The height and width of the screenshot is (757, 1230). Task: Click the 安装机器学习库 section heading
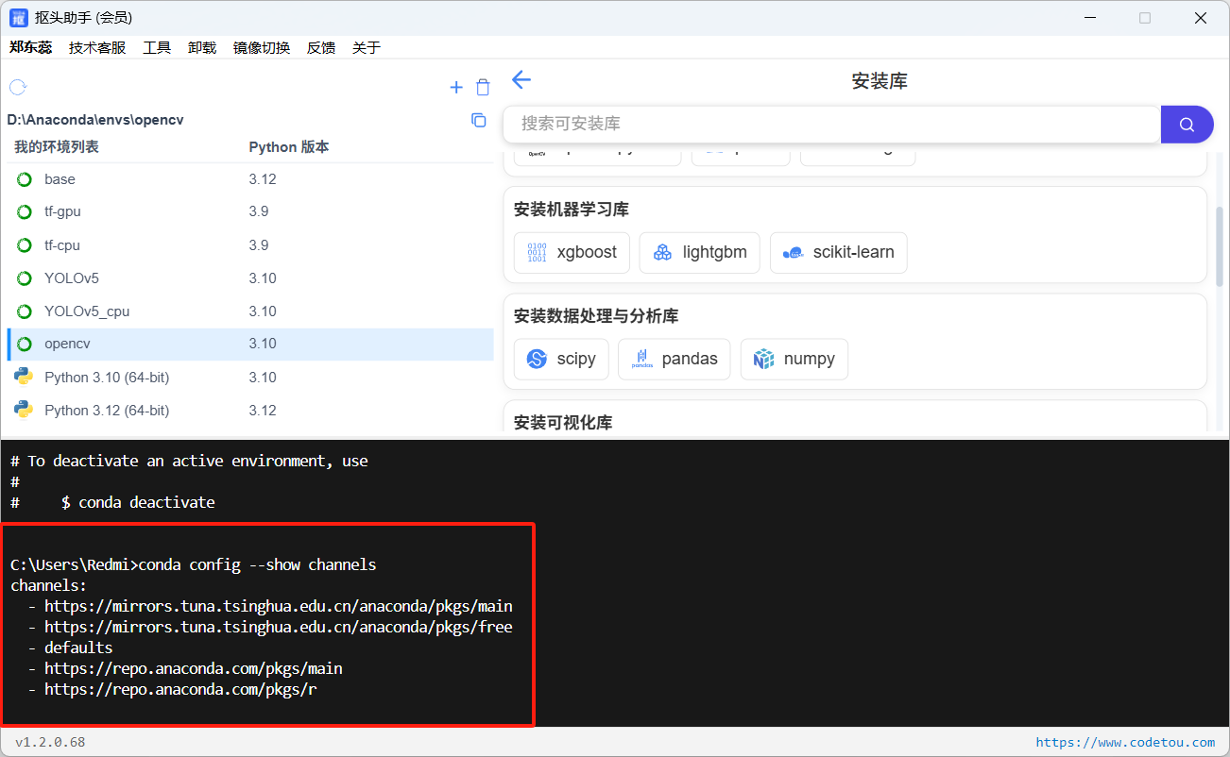[572, 210]
